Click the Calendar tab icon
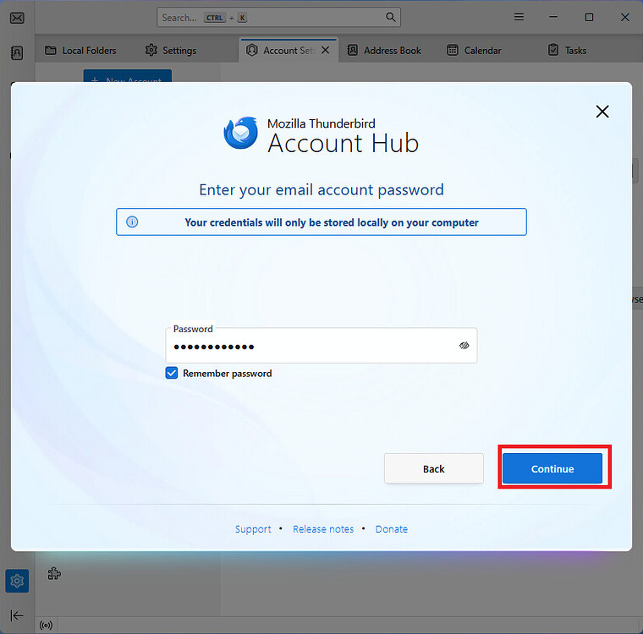This screenshot has width=643, height=634. point(453,50)
